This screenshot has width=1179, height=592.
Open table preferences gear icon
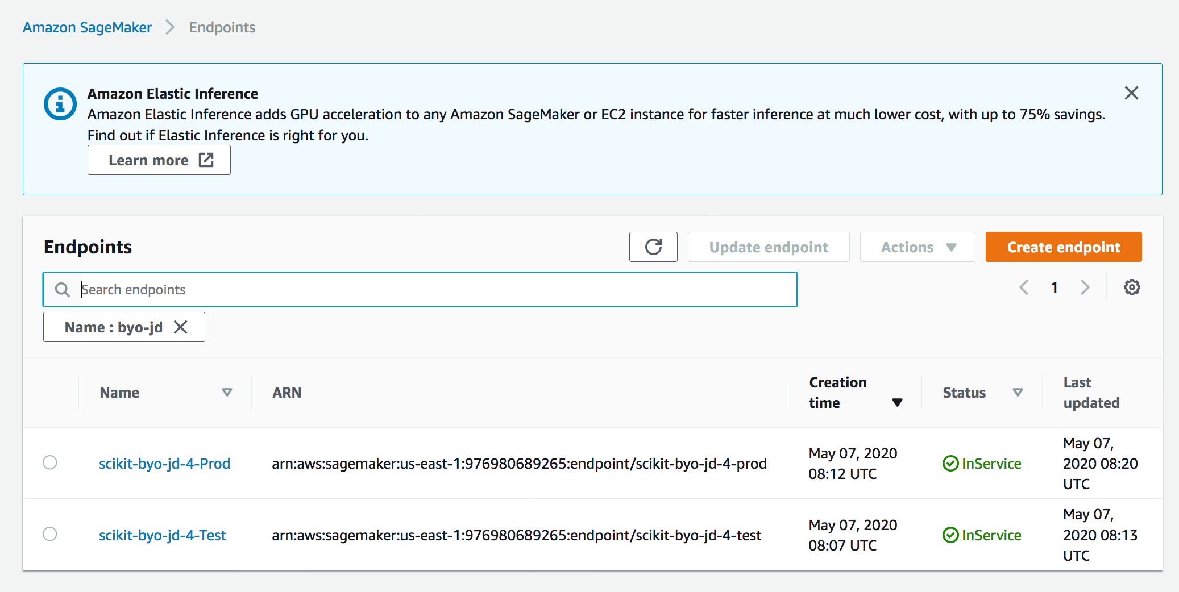tap(1132, 287)
